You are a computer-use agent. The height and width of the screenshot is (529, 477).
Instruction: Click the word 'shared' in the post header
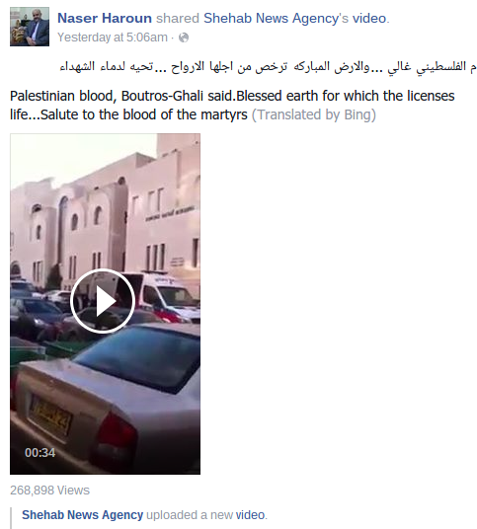pyautogui.click(x=178, y=18)
